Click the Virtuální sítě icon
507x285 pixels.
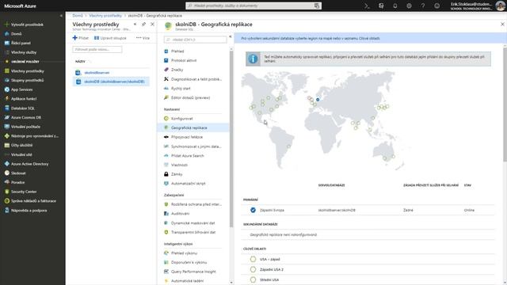click(7, 155)
